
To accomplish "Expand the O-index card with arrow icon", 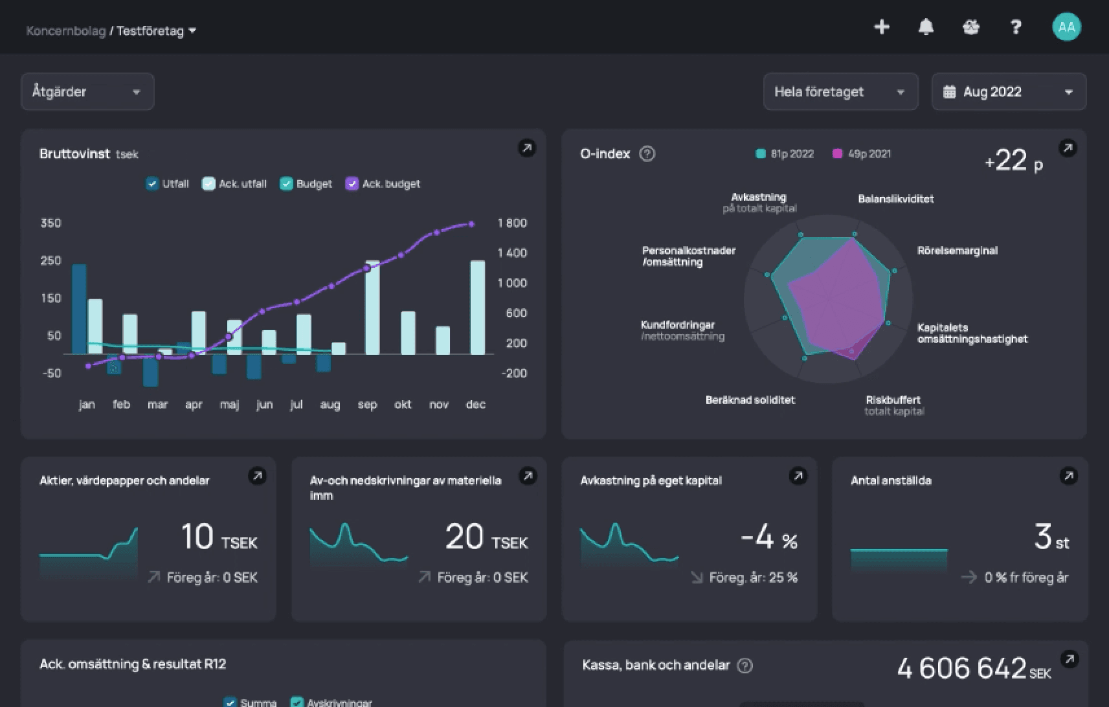I will click(x=1067, y=148).
